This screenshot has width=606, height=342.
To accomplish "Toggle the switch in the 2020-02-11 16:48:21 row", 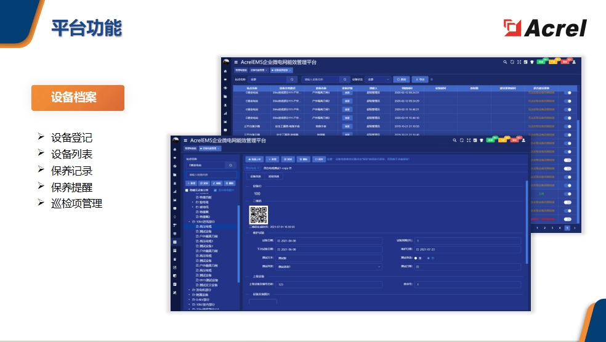I will coord(567,110).
